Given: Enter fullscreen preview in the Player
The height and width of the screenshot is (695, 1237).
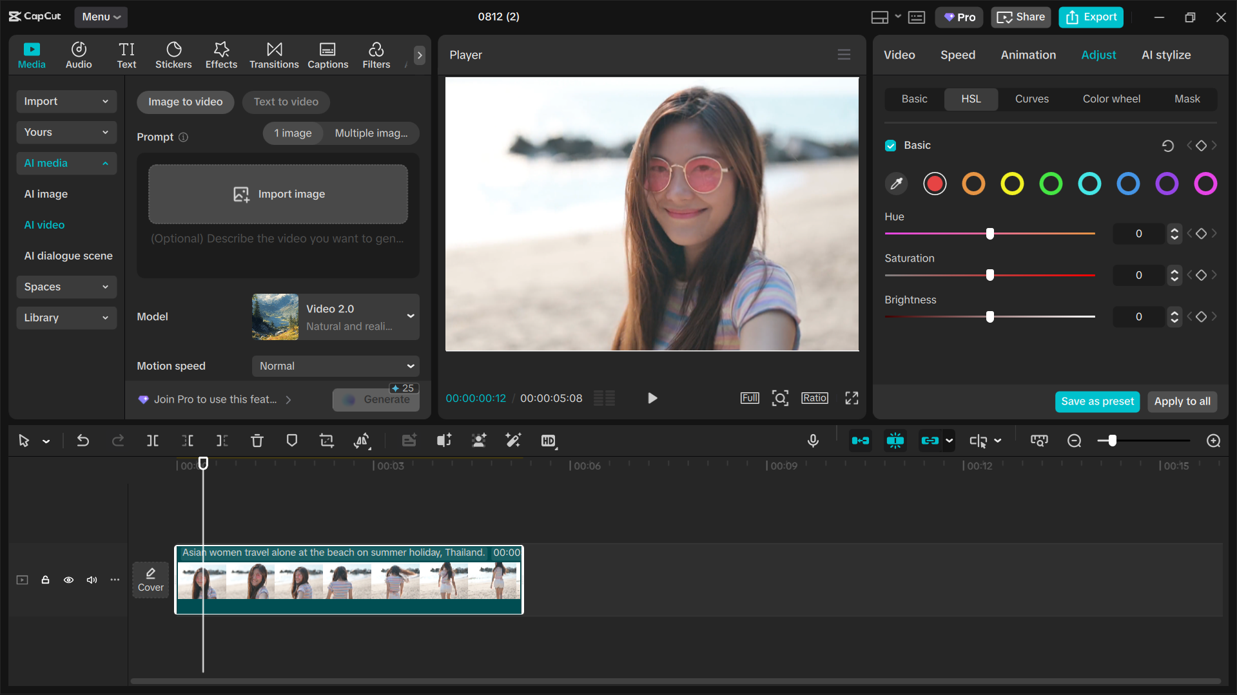Looking at the screenshot, I should pyautogui.click(x=852, y=398).
